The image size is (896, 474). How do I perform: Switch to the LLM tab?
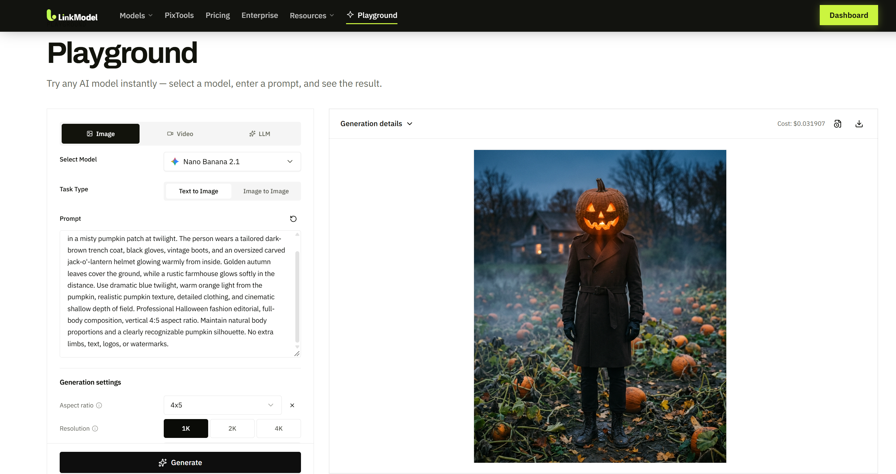click(x=260, y=134)
